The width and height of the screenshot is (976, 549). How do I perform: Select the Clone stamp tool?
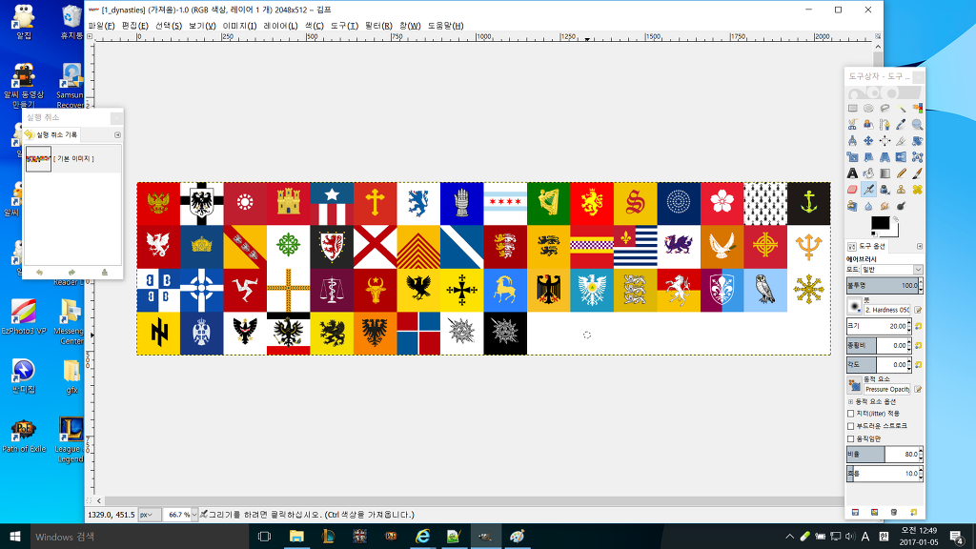901,190
